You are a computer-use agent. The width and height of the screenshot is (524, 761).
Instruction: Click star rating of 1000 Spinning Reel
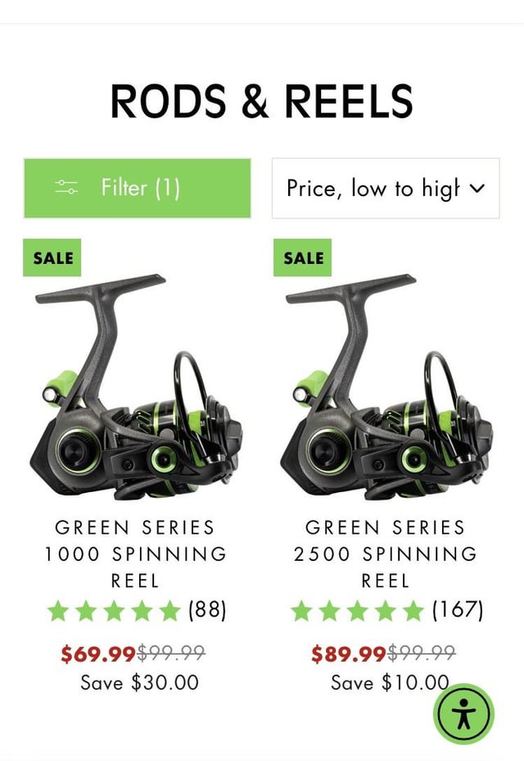click(114, 611)
